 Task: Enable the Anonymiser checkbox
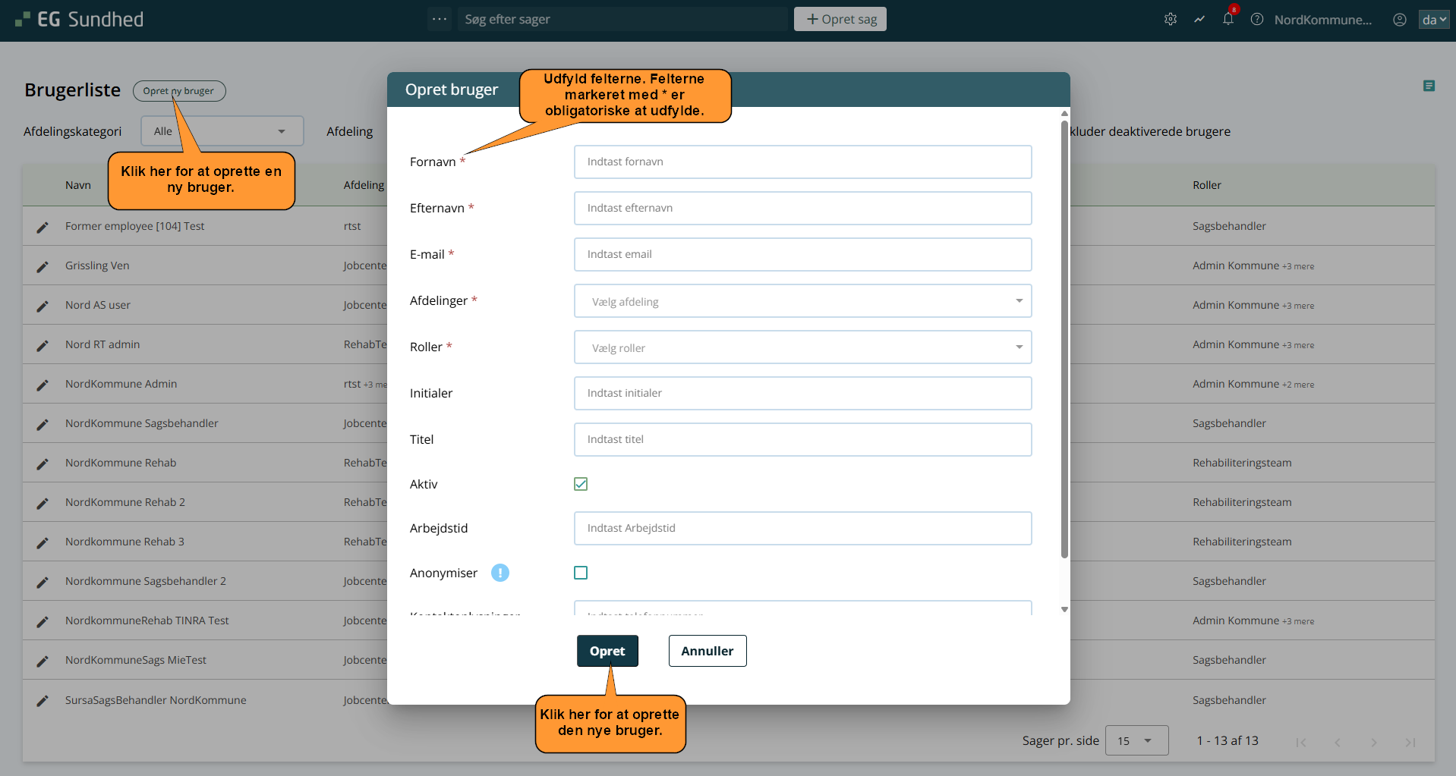click(581, 573)
